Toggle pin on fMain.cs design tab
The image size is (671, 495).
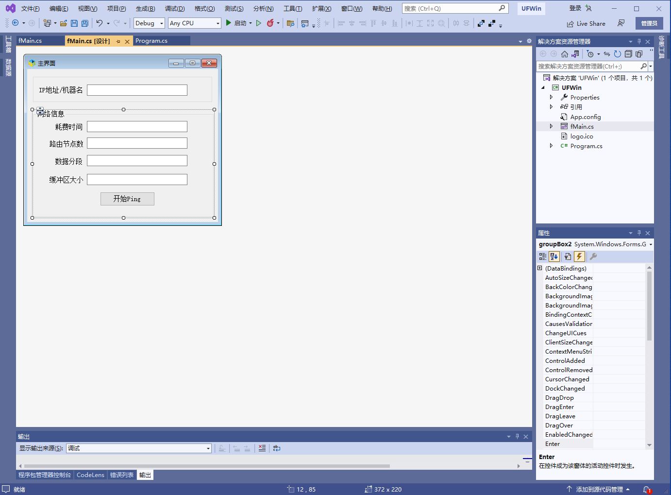(118, 42)
